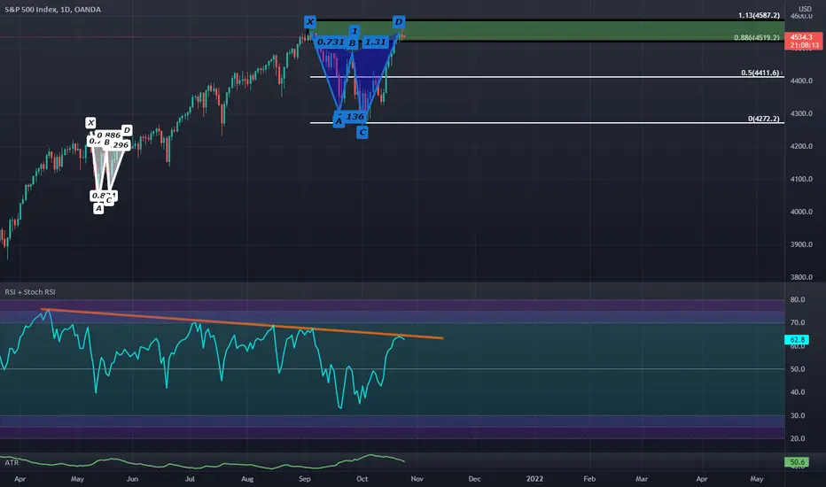Click the 70.0 RSI axis label
This screenshot has width=826, height=487.
(798, 322)
